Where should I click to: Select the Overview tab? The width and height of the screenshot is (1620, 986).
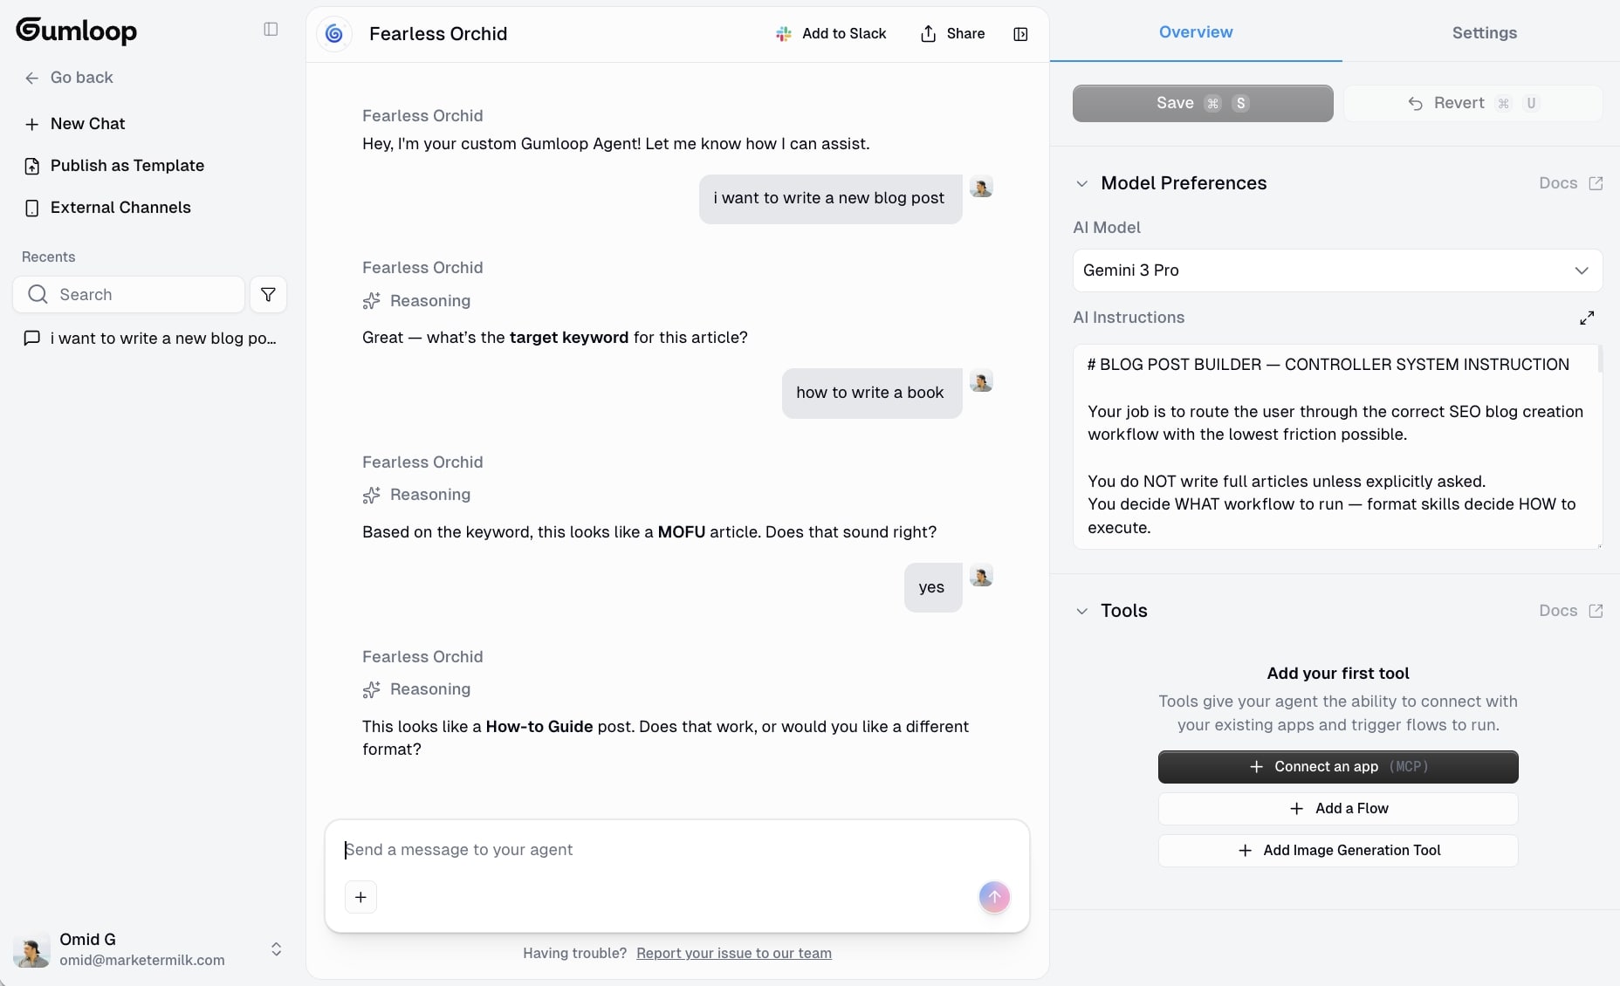pyautogui.click(x=1197, y=32)
